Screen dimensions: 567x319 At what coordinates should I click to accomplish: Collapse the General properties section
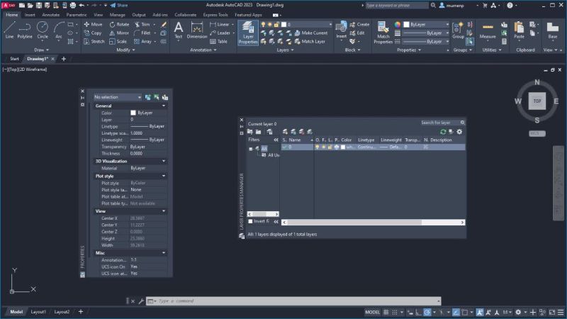pyautogui.click(x=164, y=106)
